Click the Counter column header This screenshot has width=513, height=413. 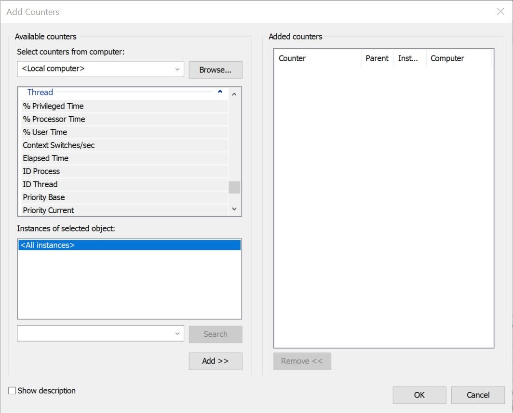point(292,58)
